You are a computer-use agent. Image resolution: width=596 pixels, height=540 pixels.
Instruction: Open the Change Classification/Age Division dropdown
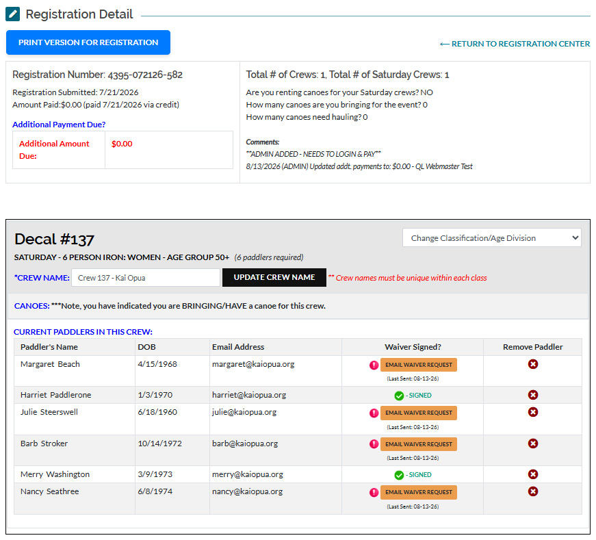[x=491, y=238]
